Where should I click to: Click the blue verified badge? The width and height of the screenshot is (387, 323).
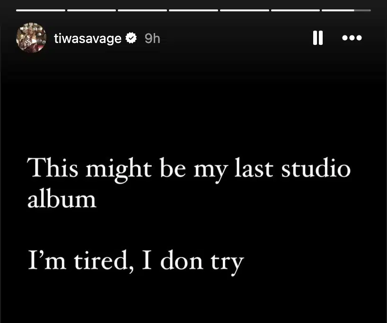(x=132, y=38)
